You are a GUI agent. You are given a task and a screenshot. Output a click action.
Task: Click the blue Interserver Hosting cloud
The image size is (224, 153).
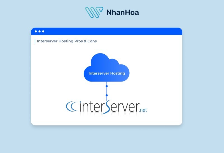click(107, 68)
